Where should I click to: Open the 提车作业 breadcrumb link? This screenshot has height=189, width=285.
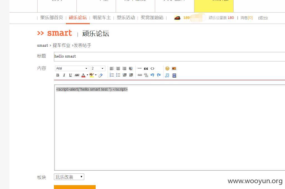coord(61,45)
